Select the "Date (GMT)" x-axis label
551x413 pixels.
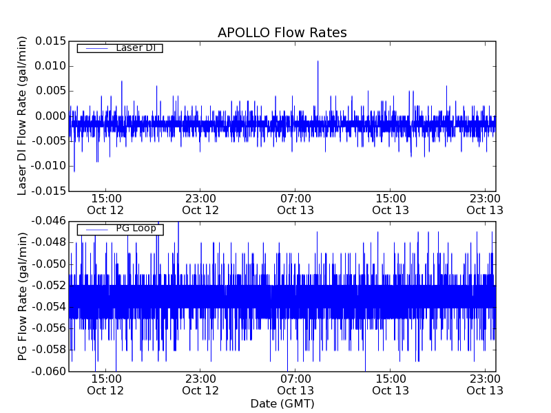[x=282, y=403]
